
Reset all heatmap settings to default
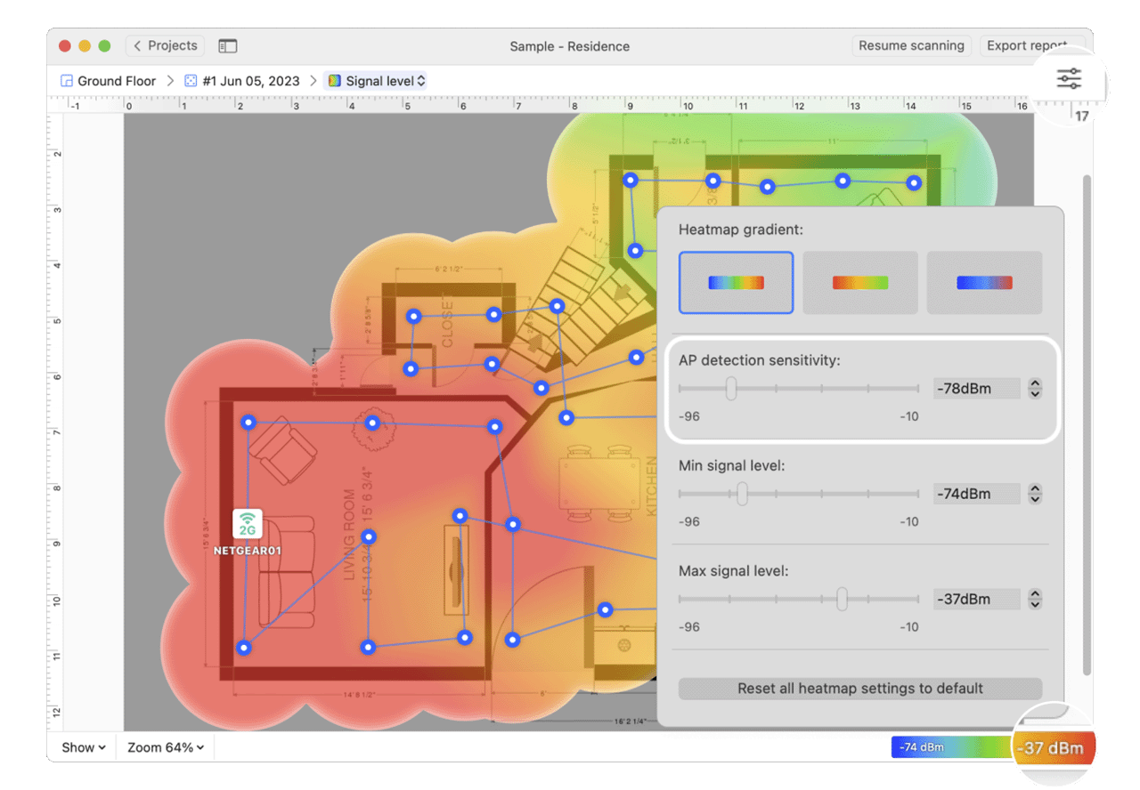(860, 689)
